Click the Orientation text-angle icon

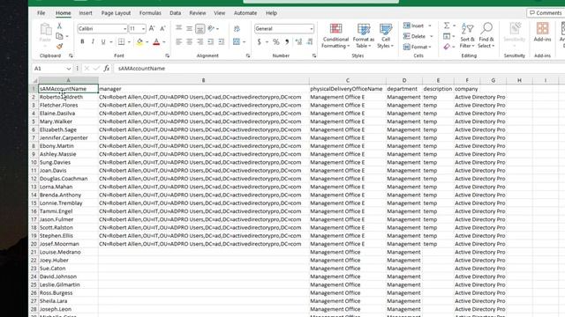pyautogui.click(x=211, y=28)
